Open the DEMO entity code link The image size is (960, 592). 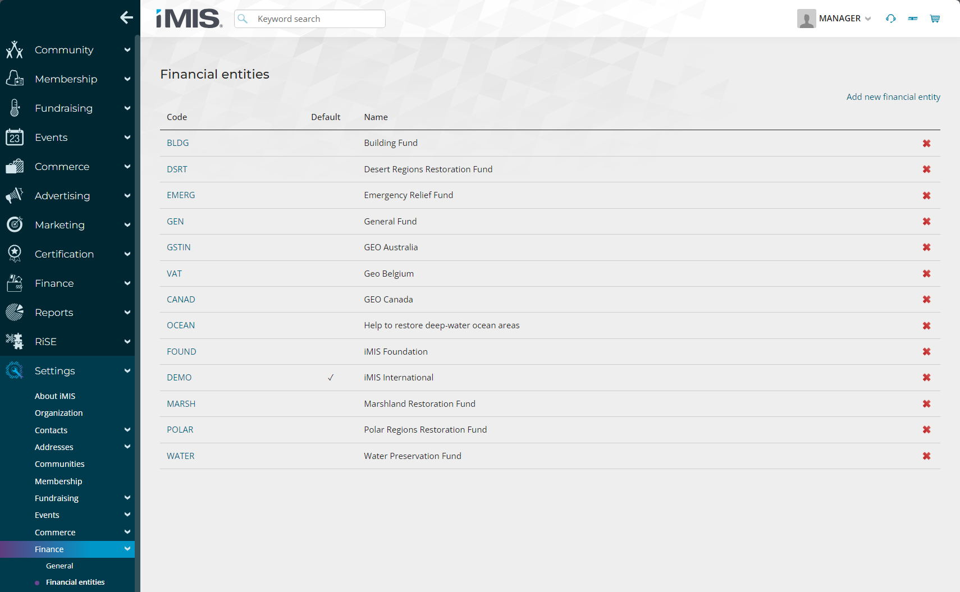[x=179, y=378]
